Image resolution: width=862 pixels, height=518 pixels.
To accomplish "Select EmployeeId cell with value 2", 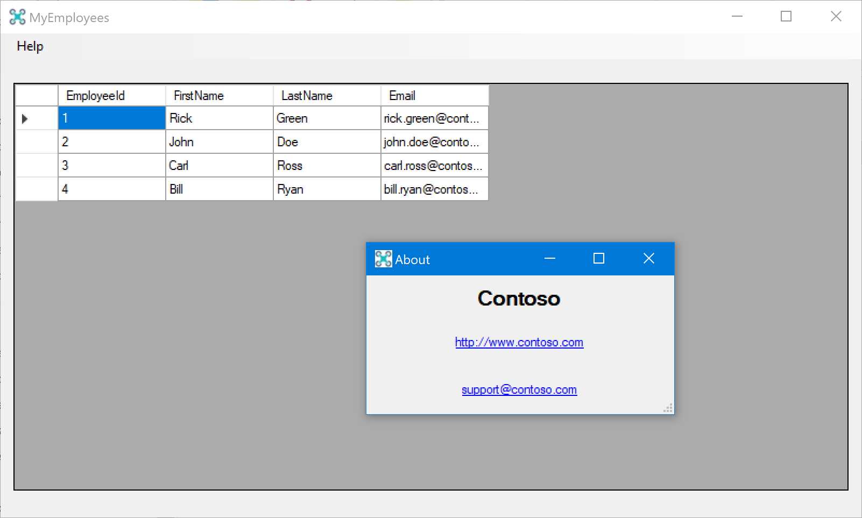I will (112, 142).
